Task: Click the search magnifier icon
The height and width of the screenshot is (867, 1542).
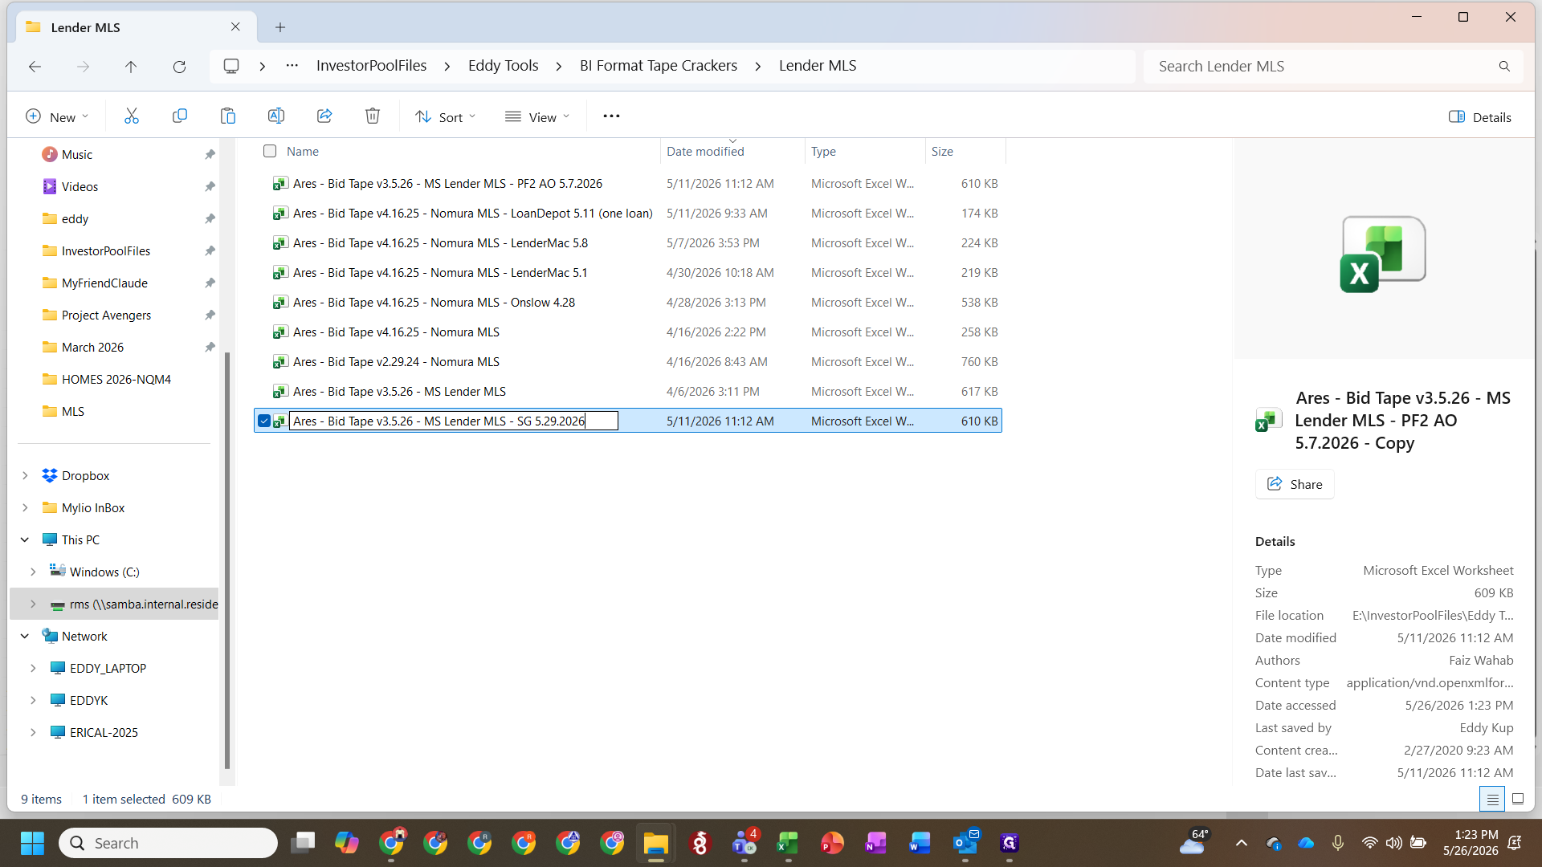Action: coord(1504,67)
